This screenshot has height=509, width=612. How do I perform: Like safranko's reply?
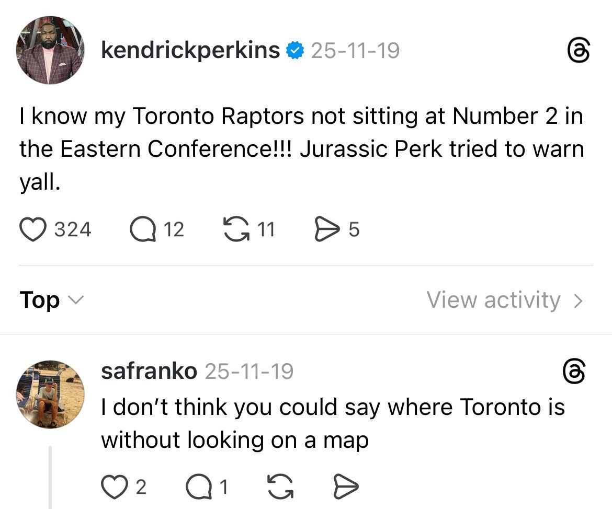click(x=112, y=487)
